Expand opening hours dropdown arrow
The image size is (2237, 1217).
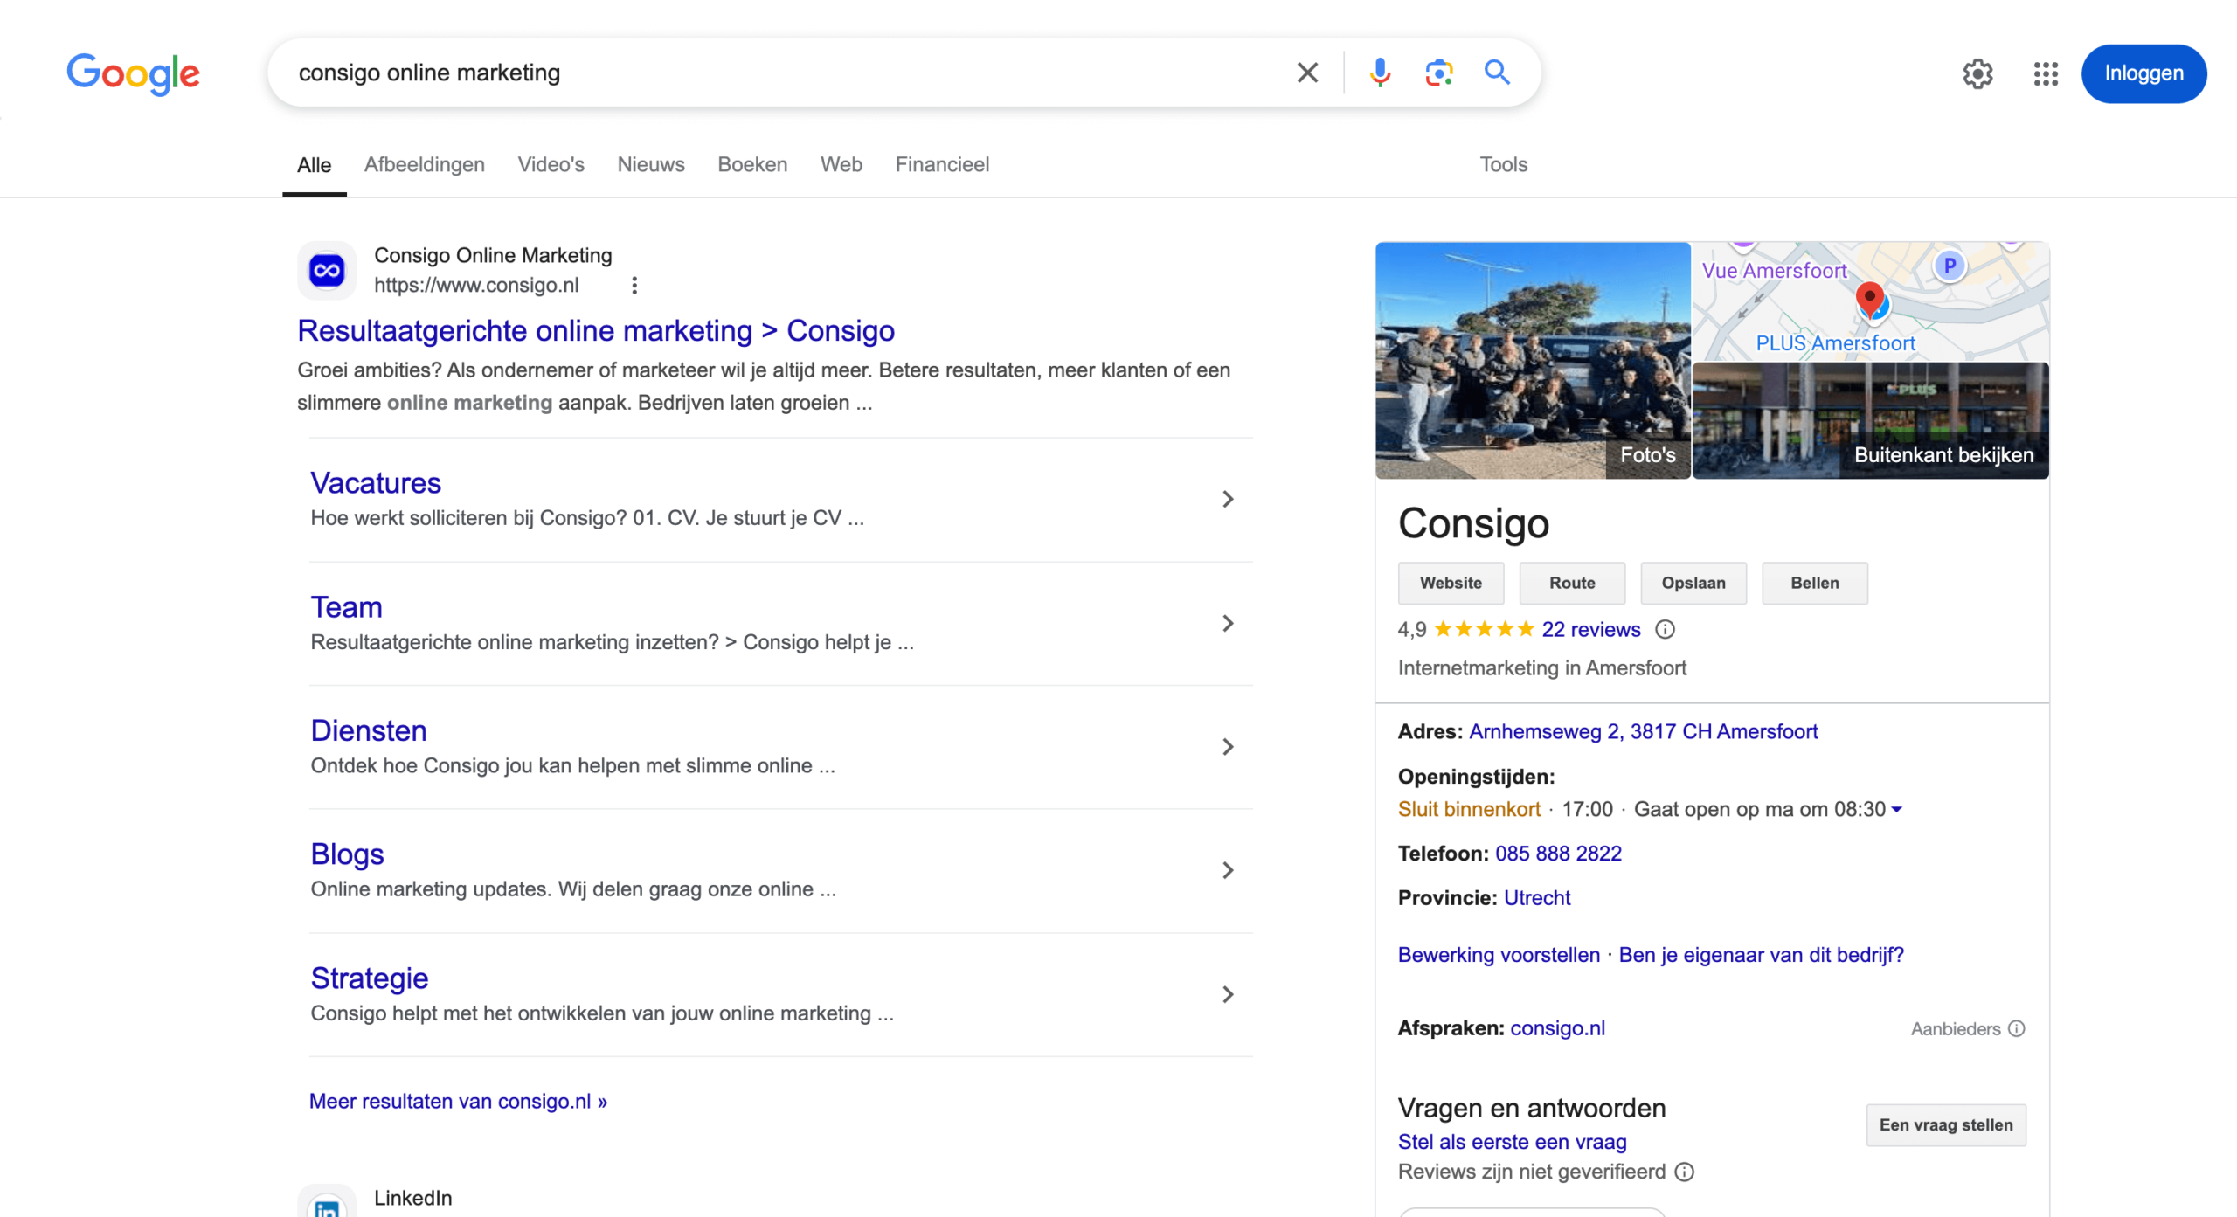pos(1896,809)
